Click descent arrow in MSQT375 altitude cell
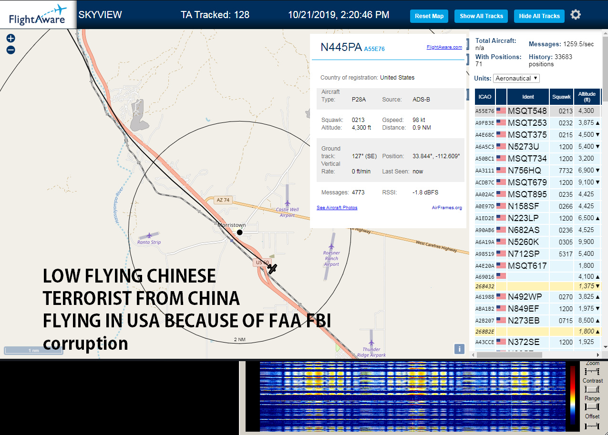608x435 pixels. [x=598, y=135]
